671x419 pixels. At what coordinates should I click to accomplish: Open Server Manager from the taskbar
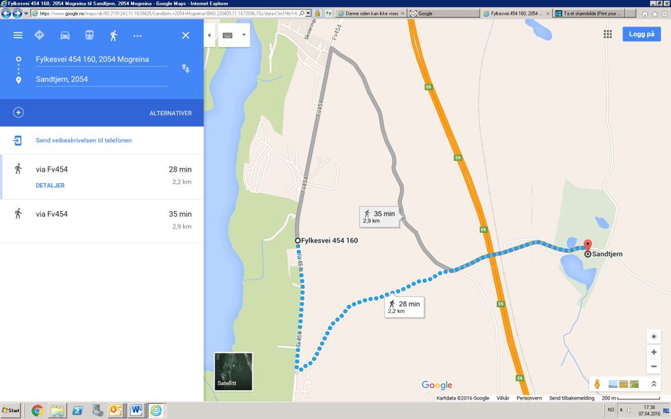(97, 410)
